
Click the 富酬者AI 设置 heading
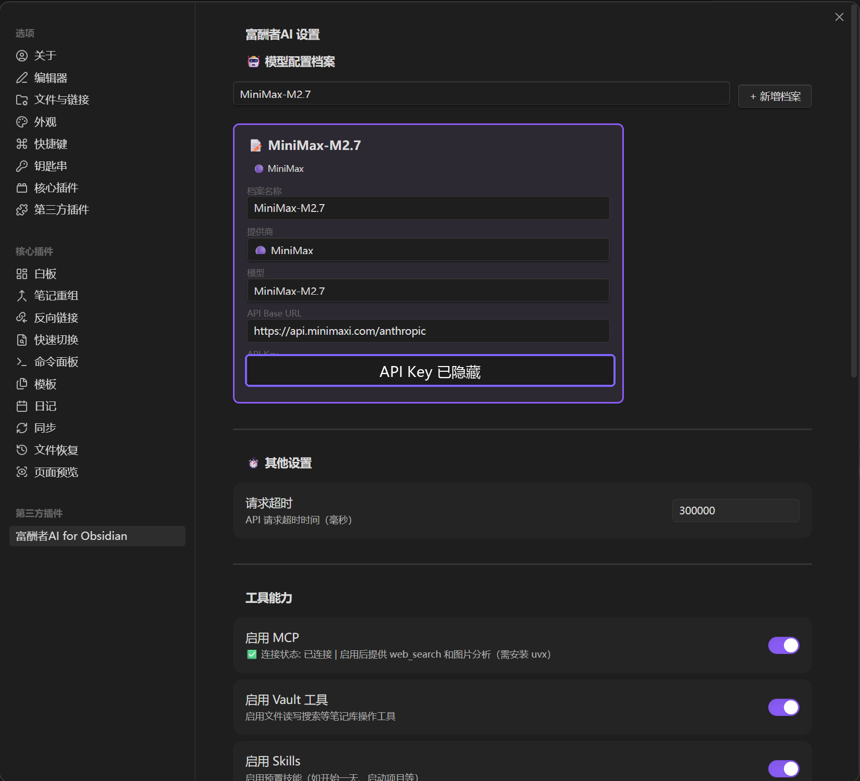click(x=282, y=34)
